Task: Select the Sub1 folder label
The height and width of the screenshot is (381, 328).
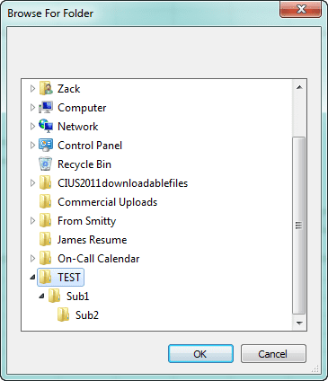Action: pyautogui.click(x=78, y=297)
